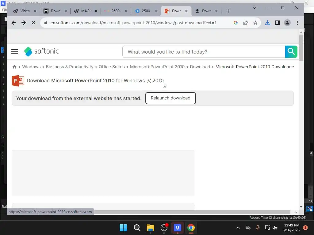Viewport: 314px width, 235px height.
Task: Open Office Suites breadcrumb link
Action: (x=112, y=67)
